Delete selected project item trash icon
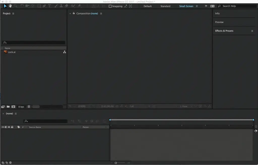258x165 pixels. (29, 107)
